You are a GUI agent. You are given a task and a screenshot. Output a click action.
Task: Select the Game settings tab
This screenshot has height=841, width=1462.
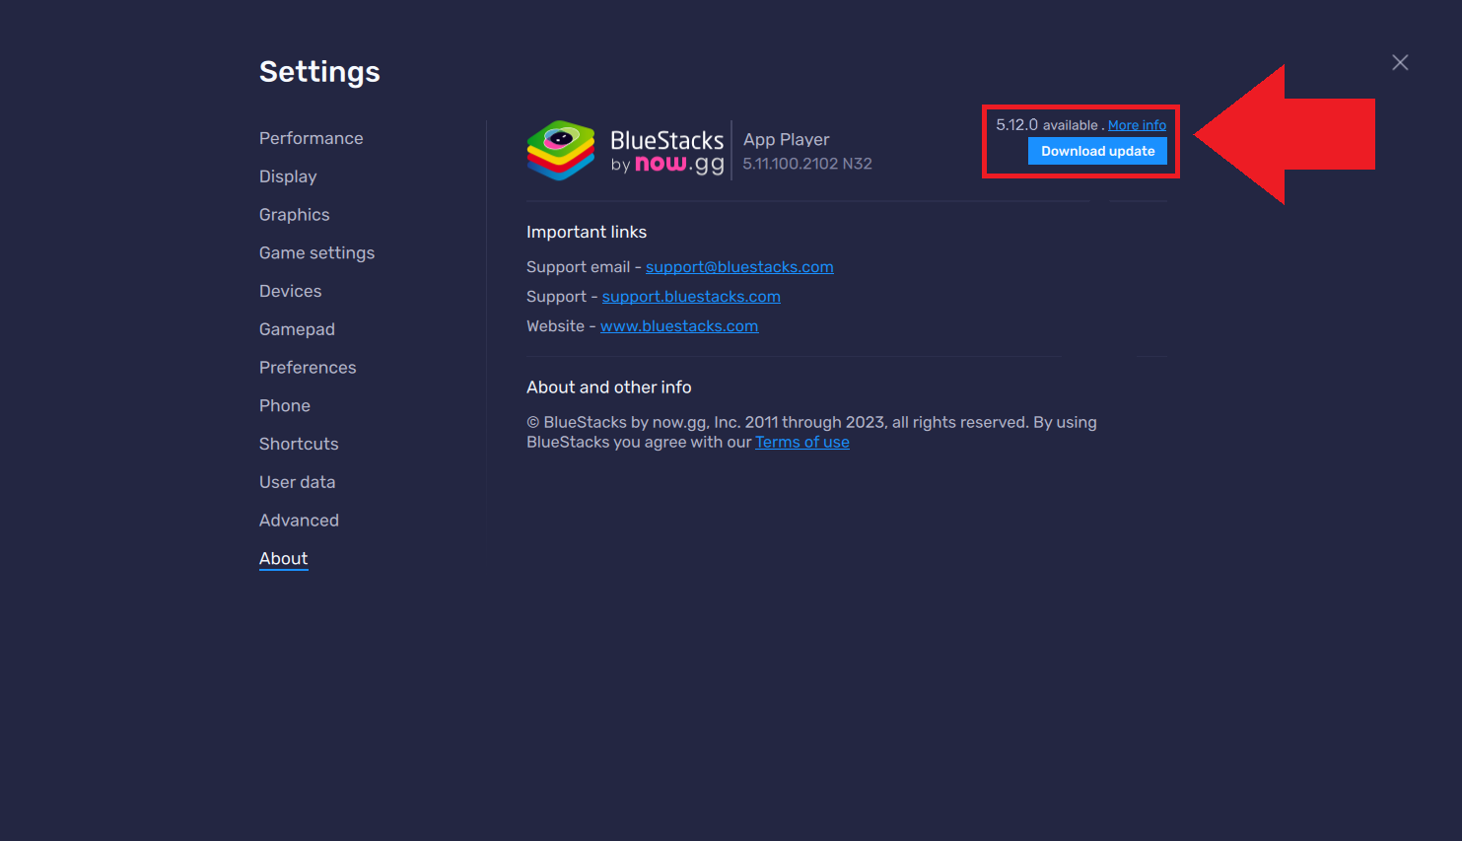tap(316, 253)
